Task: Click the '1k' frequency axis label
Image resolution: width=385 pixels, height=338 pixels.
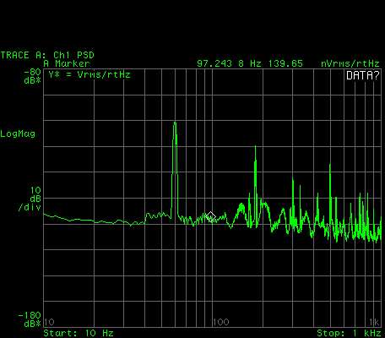Action: [374, 322]
